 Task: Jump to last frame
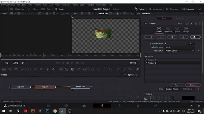click(77, 63)
